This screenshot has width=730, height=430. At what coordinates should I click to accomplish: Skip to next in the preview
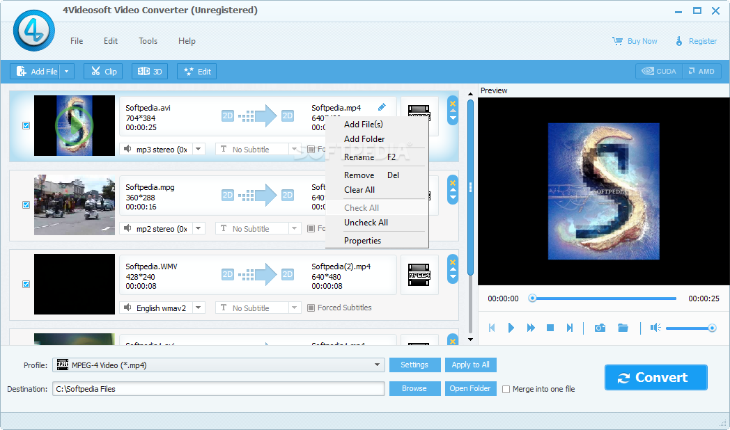pos(569,328)
